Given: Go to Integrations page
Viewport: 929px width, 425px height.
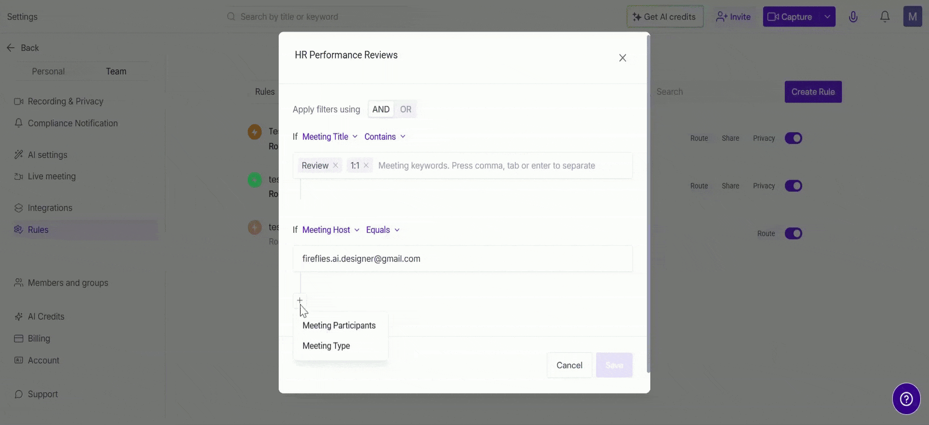Looking at the screenshot, I should pos(43,208).
